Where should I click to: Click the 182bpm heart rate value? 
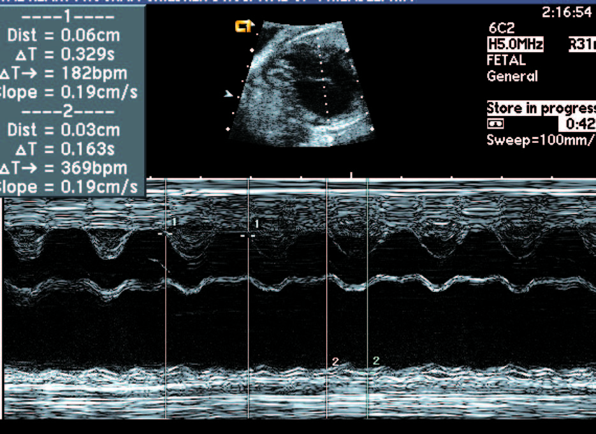click(x=94, y=73)
